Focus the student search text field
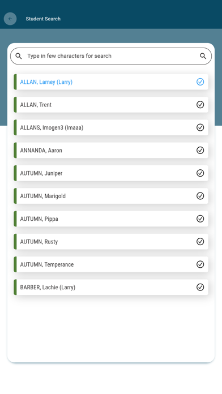The width and height of the screenshot is (222, 394). tap(111, 56)
